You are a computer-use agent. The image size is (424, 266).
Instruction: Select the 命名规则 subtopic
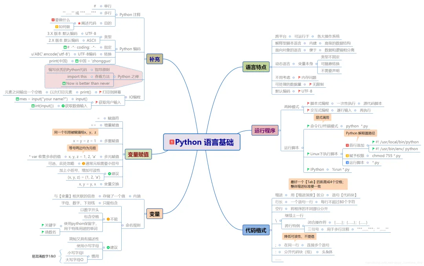click(x=133, y=225)
